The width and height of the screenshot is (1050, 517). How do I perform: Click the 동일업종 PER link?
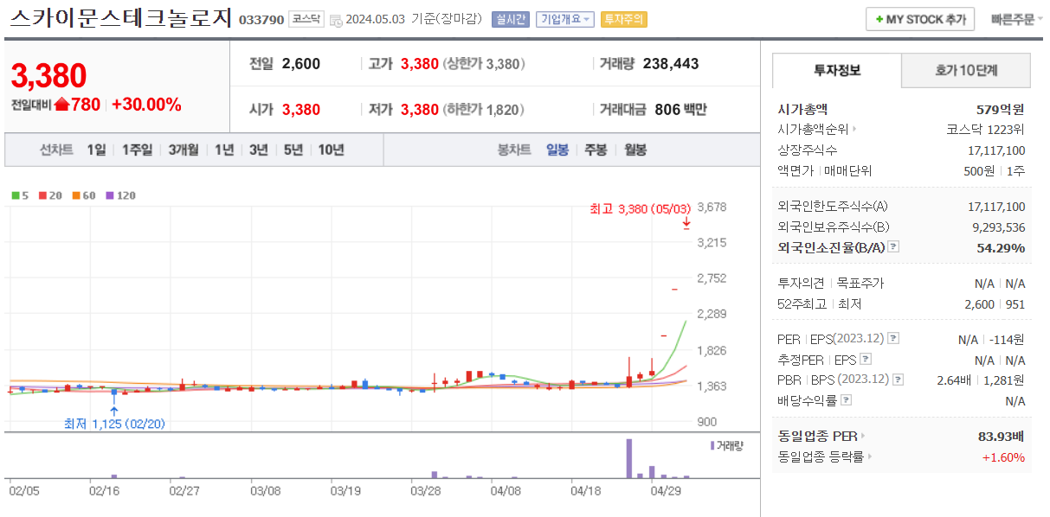pos(817,436)
